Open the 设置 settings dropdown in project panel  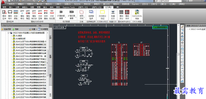(33, 29)
